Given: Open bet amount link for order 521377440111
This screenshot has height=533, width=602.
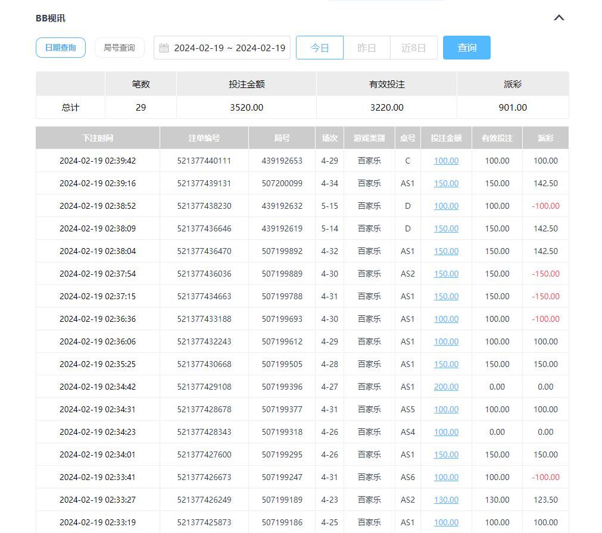Looking at the screenshot, I should click(x=446, y=161).
